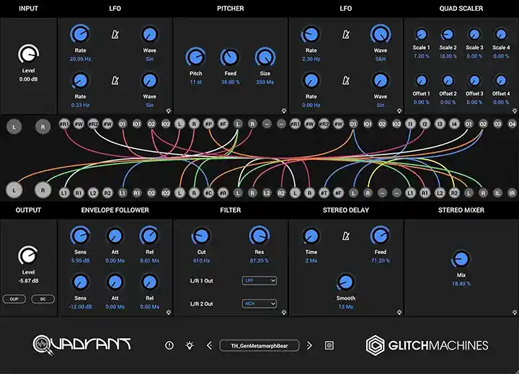Click the 20.05 Hz rate value
The image size is (519, 374).
pos(80,59)
